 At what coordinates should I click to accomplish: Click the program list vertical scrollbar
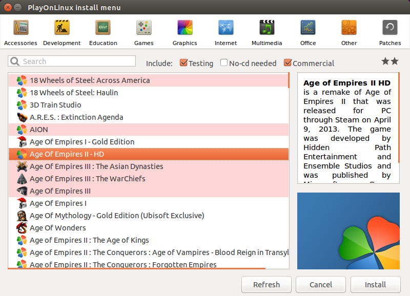[x=289, y=80]
